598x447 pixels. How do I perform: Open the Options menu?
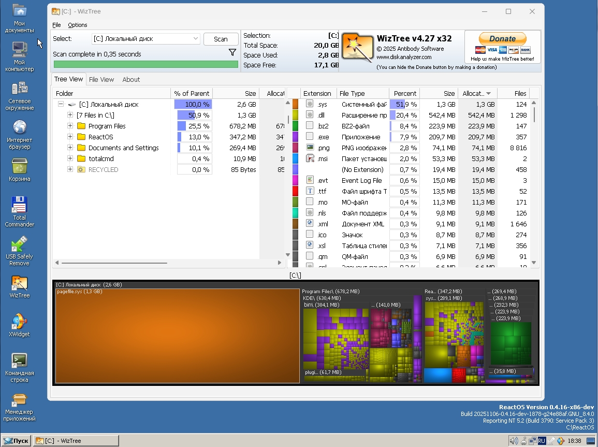[78, 24]
